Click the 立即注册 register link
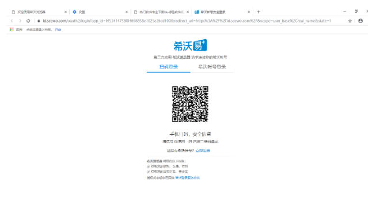 pos(203,150)
